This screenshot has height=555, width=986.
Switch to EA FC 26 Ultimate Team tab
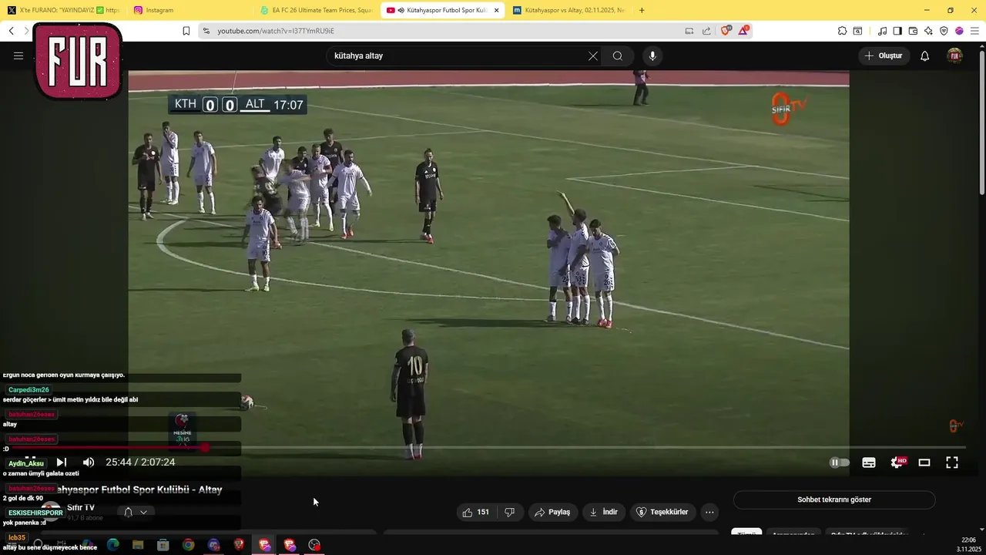click(316, 10)
